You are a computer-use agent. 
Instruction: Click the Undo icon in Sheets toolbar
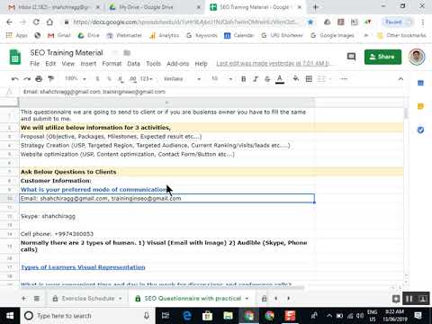tap(14, 79)
